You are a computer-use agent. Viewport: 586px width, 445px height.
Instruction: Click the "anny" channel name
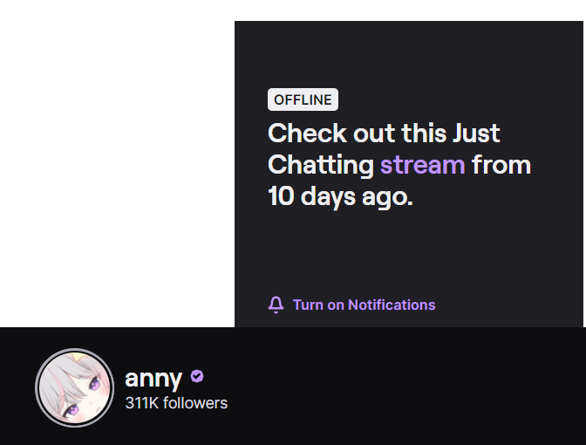coord(153,378)
